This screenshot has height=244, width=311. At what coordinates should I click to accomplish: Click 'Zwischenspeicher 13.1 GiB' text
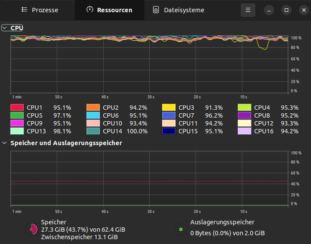point(79,237)
